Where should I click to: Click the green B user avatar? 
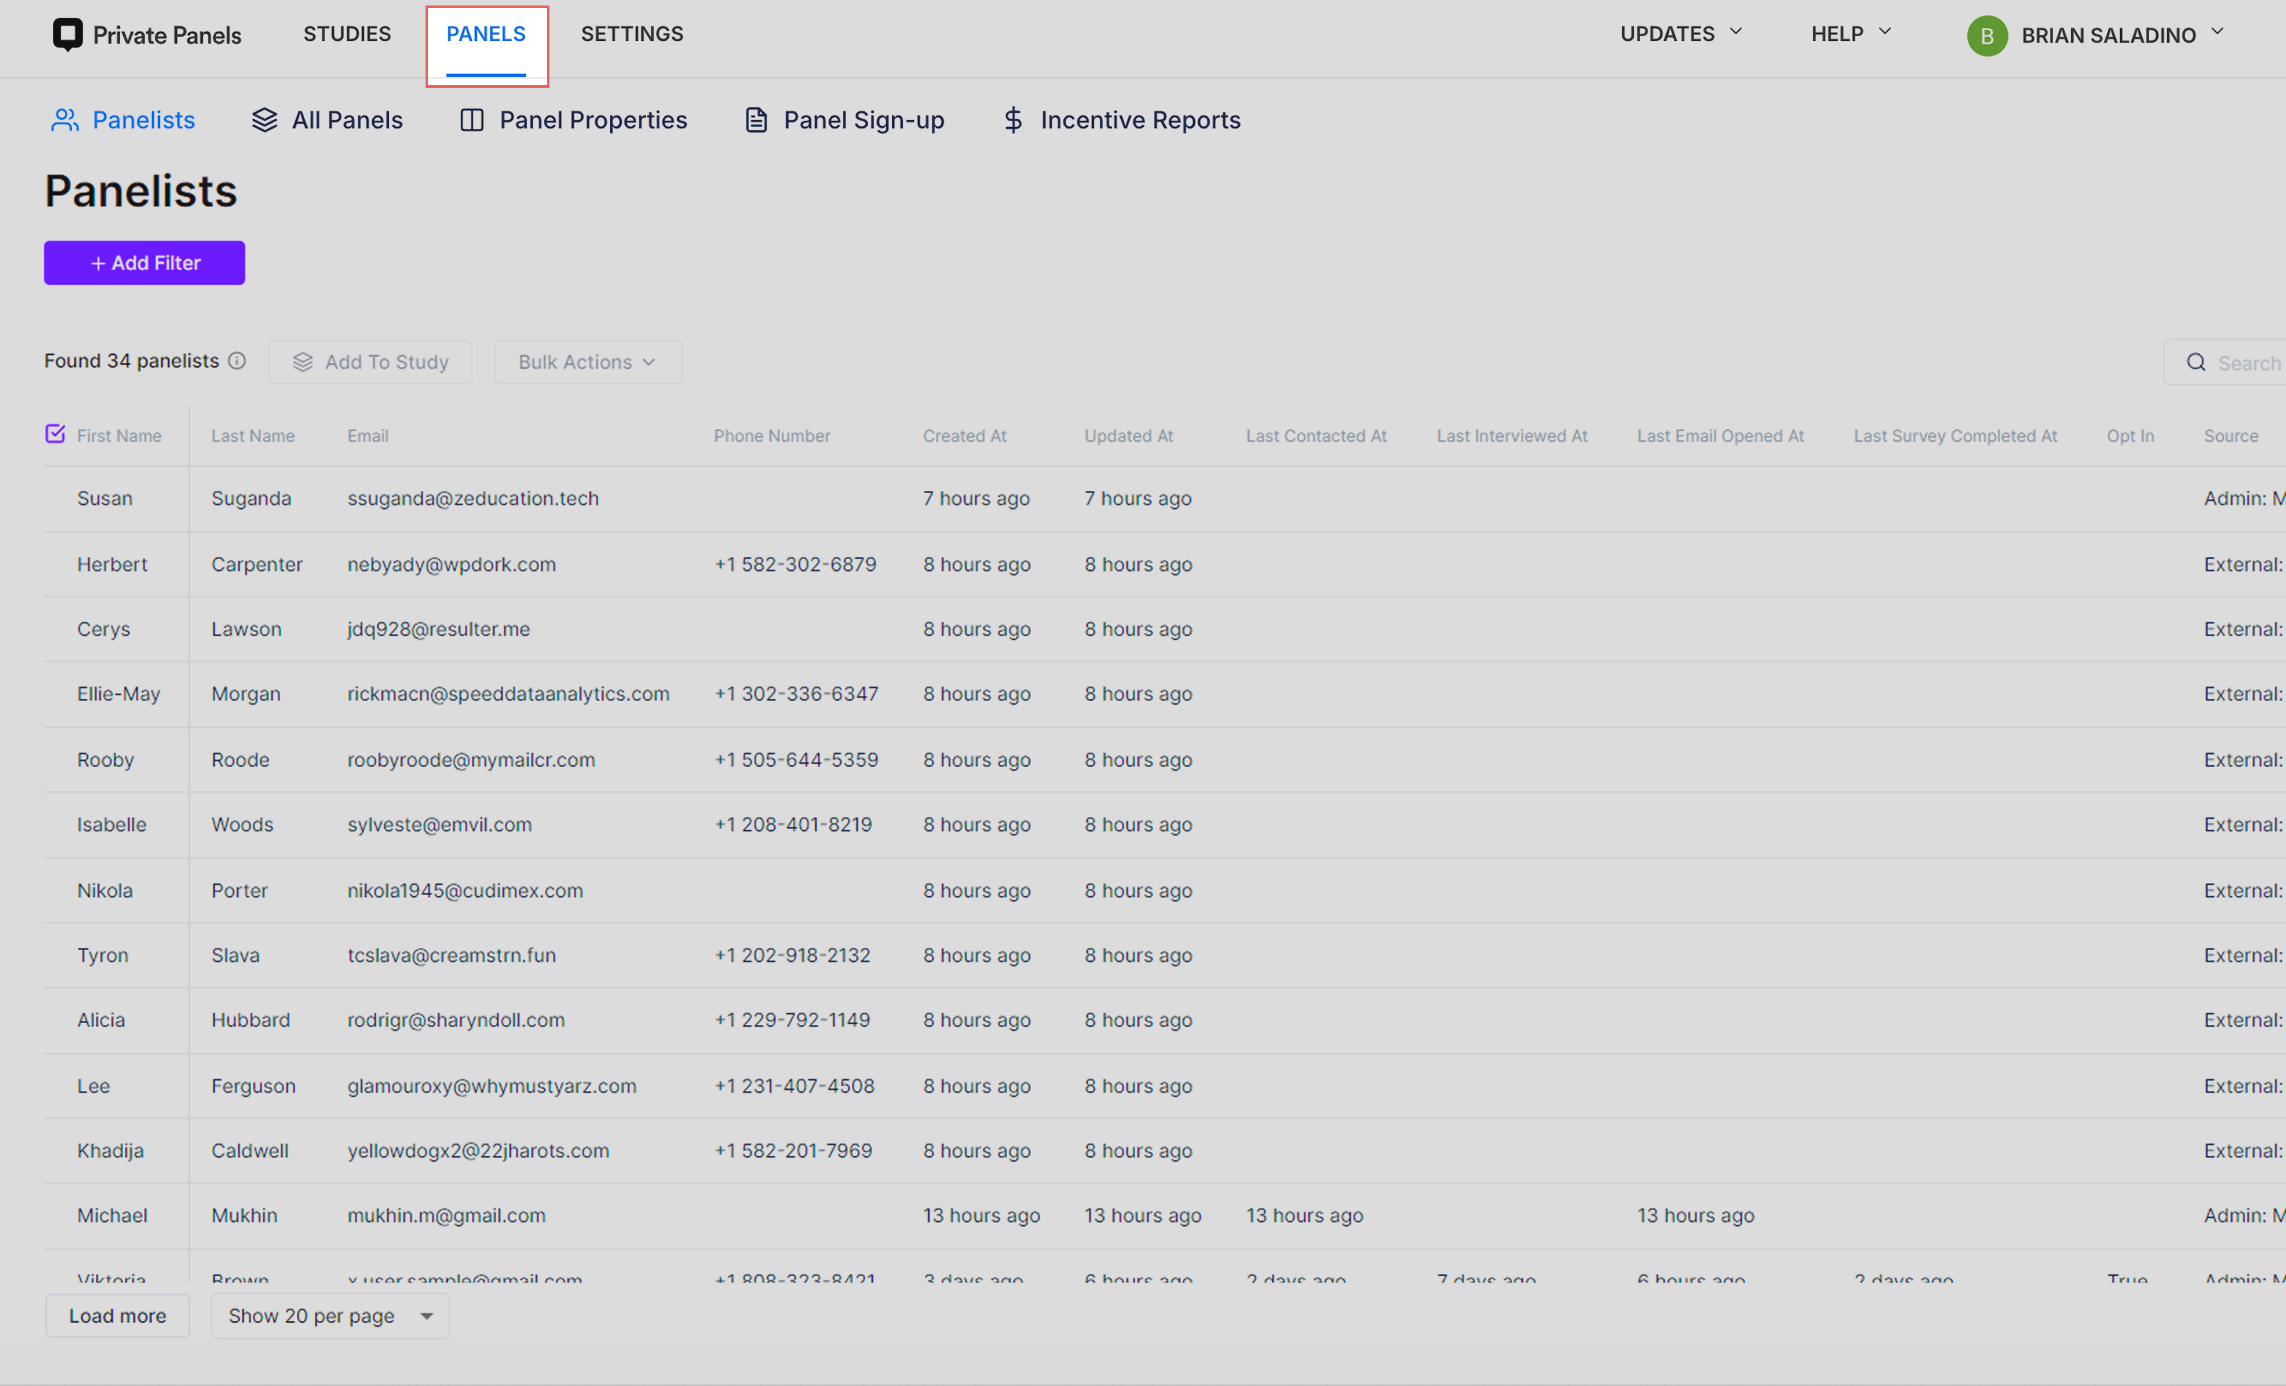(1986, 36)
